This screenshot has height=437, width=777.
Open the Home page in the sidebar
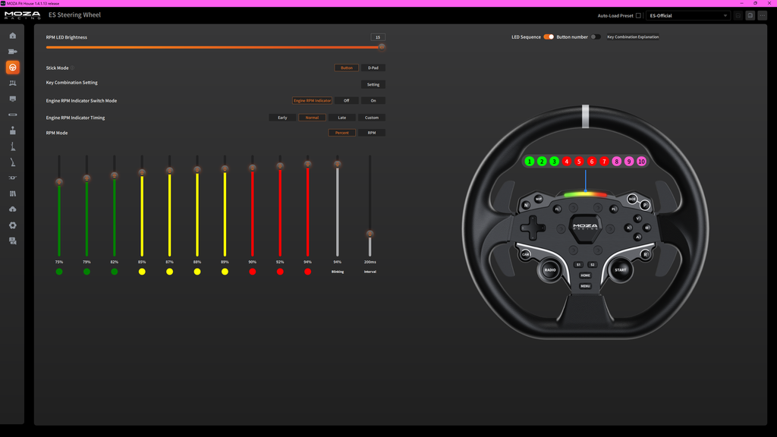[x=13, y=36]
